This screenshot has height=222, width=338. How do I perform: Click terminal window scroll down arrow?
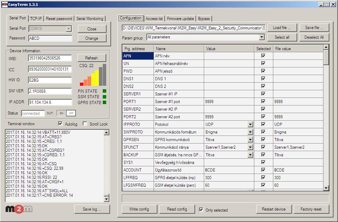(x=107, y=199)
